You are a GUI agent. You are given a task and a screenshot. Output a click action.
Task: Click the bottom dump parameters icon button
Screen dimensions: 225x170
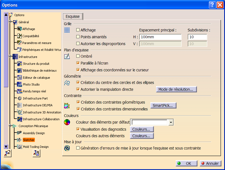(x=37, y=153)
